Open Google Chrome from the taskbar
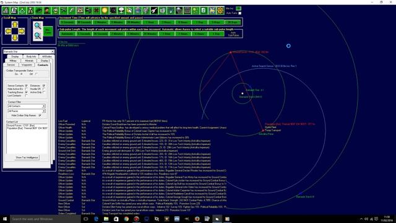 [126, 219]
